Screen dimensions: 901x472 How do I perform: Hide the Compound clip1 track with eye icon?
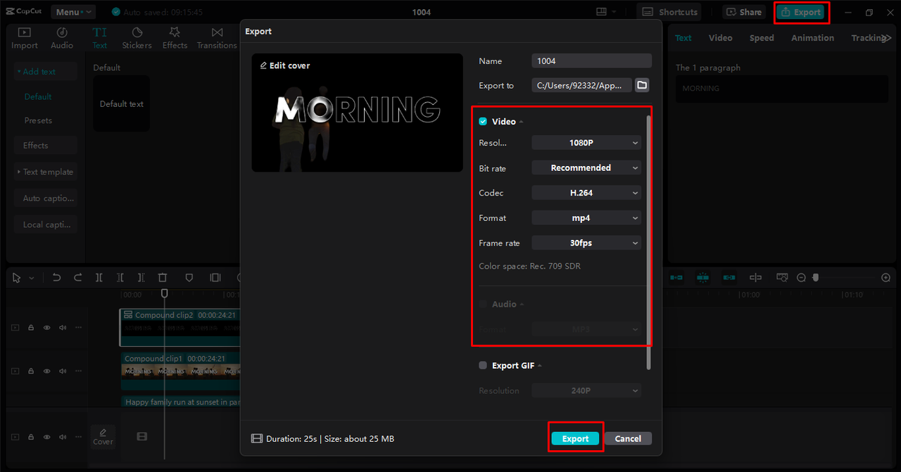click(x=47, y=371)
